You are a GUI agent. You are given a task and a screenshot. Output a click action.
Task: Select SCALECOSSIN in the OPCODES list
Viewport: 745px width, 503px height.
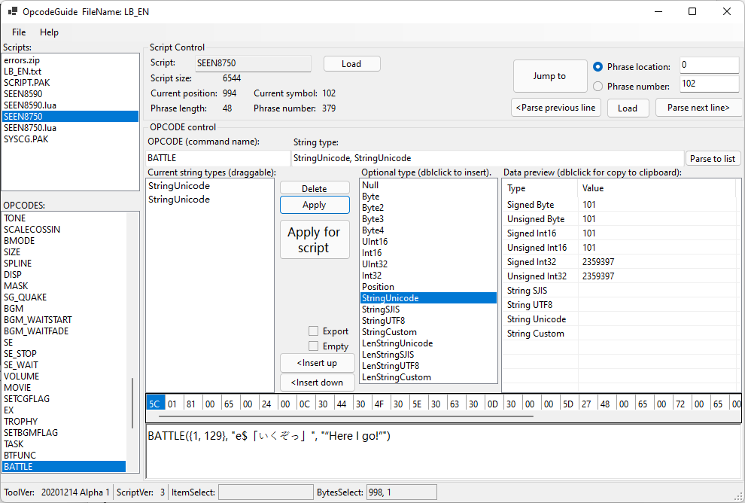point(64,230)
